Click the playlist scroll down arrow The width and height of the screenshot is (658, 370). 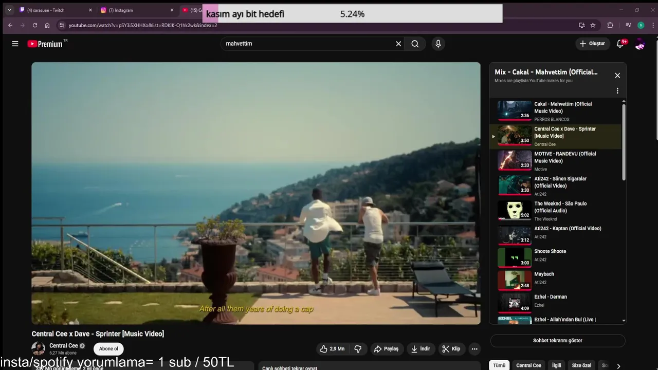(x=624, y=321)
